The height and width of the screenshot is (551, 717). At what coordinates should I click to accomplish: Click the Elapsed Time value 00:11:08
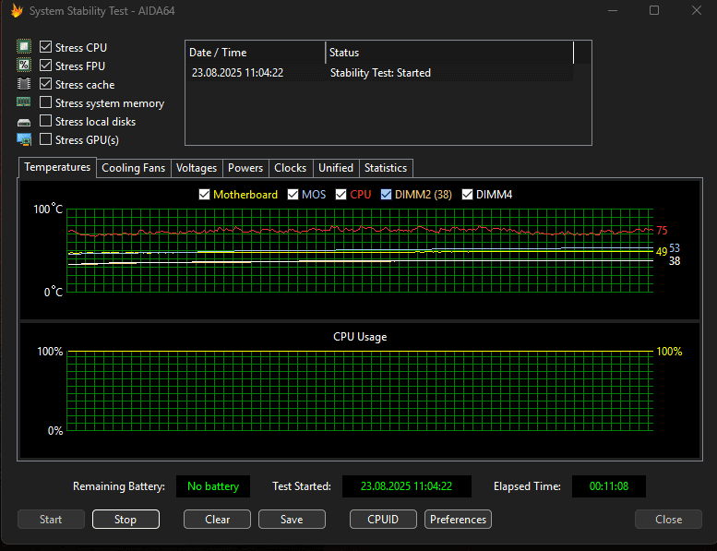[609, 486]
